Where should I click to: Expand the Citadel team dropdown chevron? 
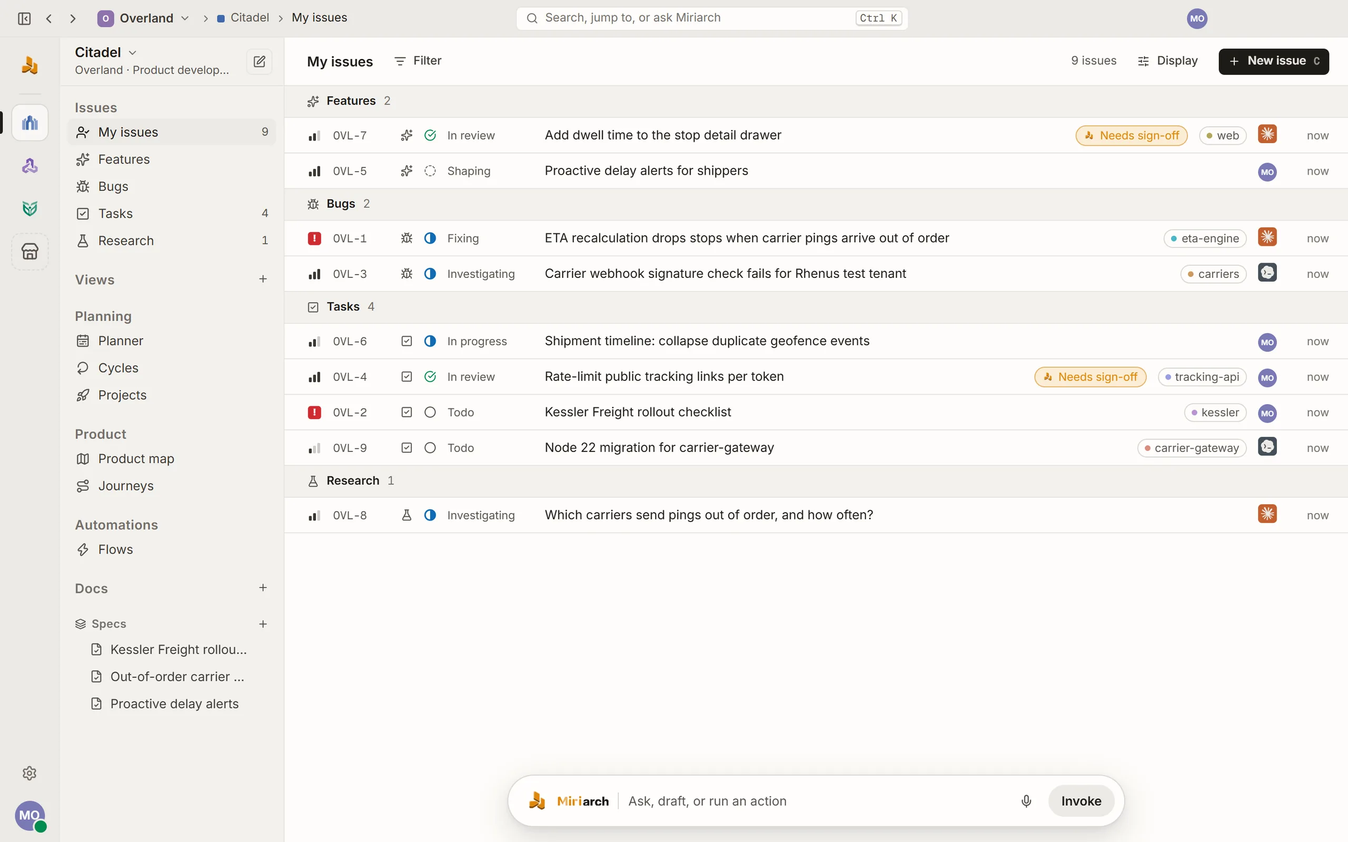tap(133, 53)
